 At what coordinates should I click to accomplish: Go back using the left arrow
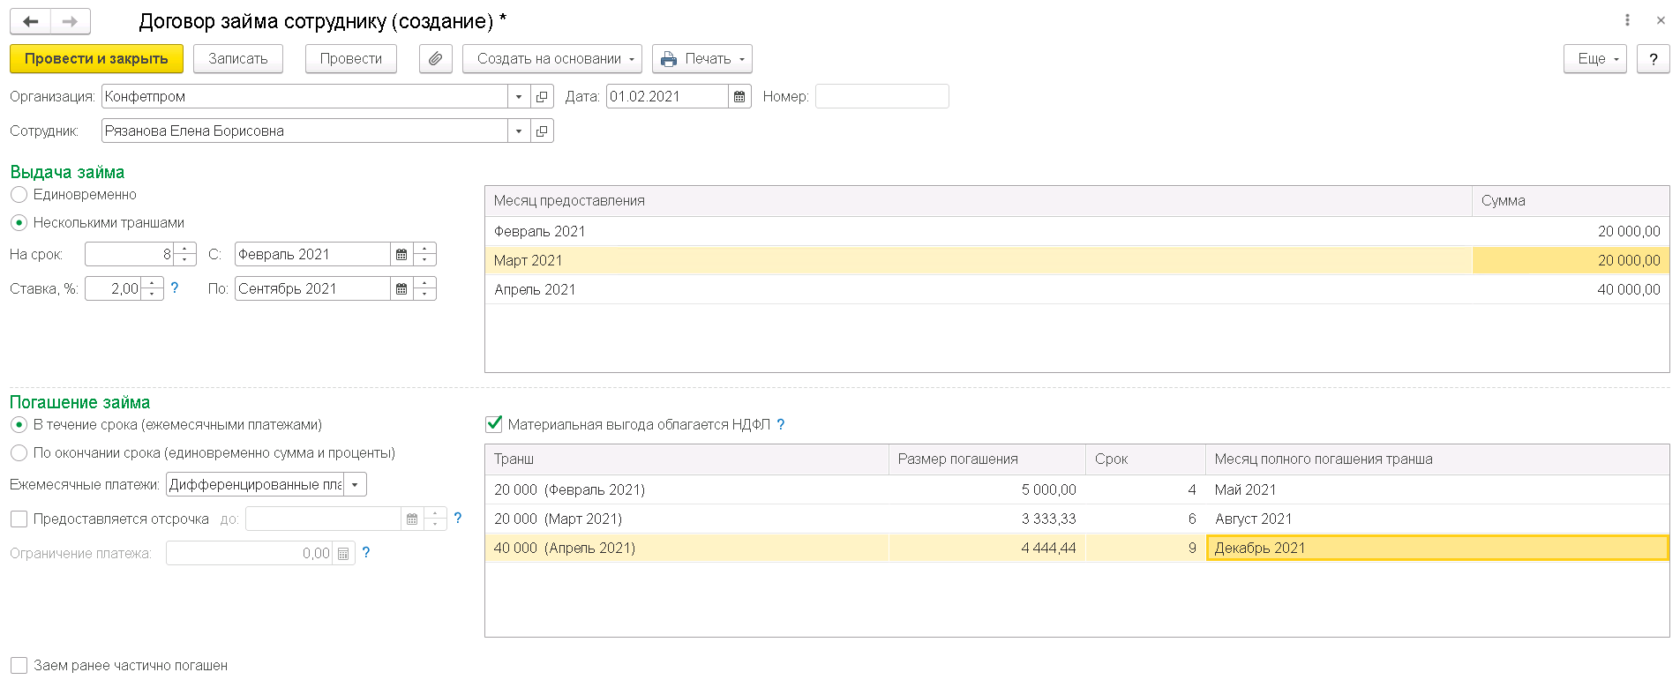tap(30, 21)
